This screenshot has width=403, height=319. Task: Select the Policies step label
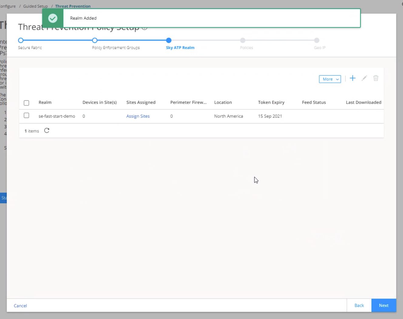[246, 48]
